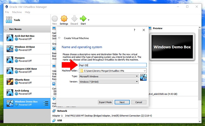This screenshot has width=205, height=126.
Task: Click the Network section icon
Action: (54, 111)
